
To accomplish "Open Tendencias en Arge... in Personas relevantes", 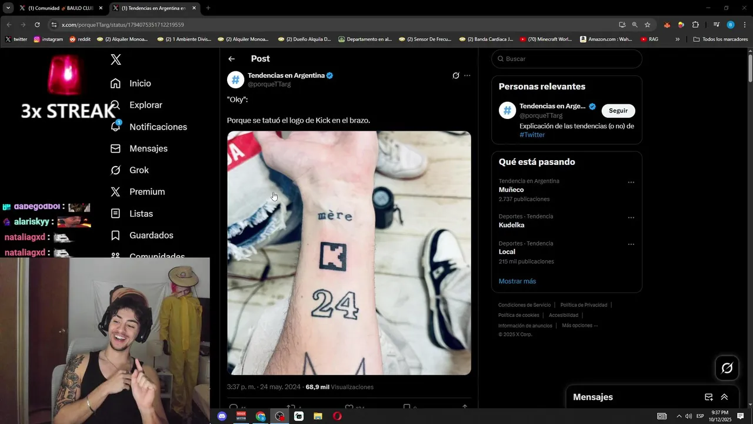I will coord(552,106).
